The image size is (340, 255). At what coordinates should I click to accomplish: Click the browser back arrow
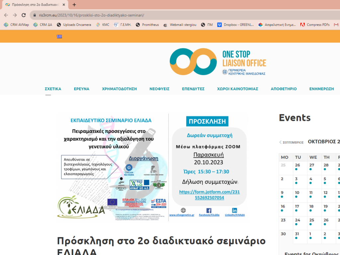6,15
